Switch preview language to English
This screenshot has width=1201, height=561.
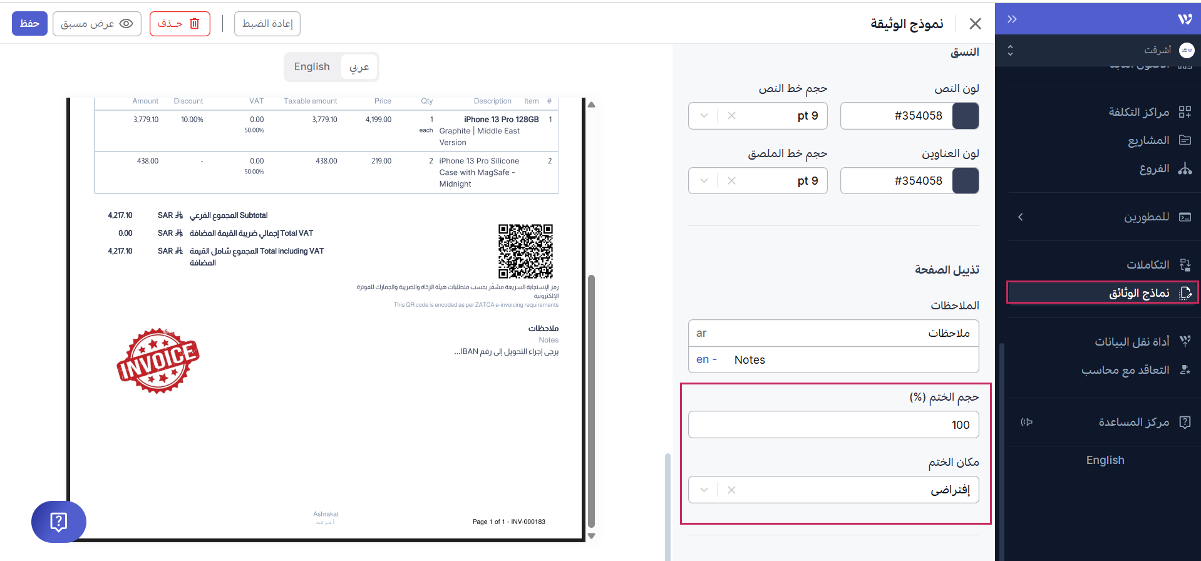click(x=312, y=67)
